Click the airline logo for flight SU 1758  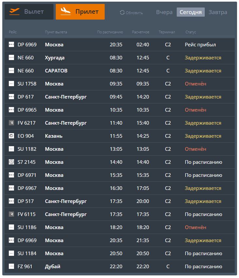coord(11,84)
